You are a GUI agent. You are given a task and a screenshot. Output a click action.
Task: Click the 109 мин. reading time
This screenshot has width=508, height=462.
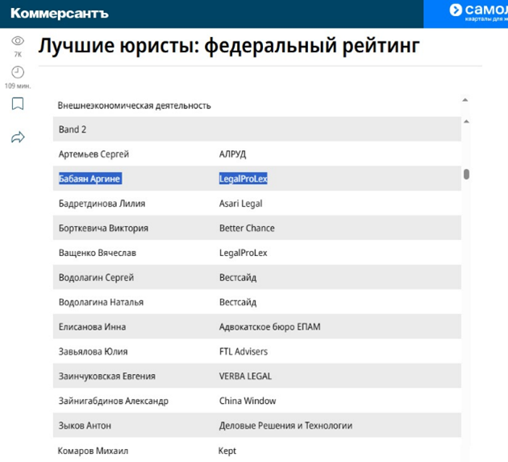click(18, 86)
